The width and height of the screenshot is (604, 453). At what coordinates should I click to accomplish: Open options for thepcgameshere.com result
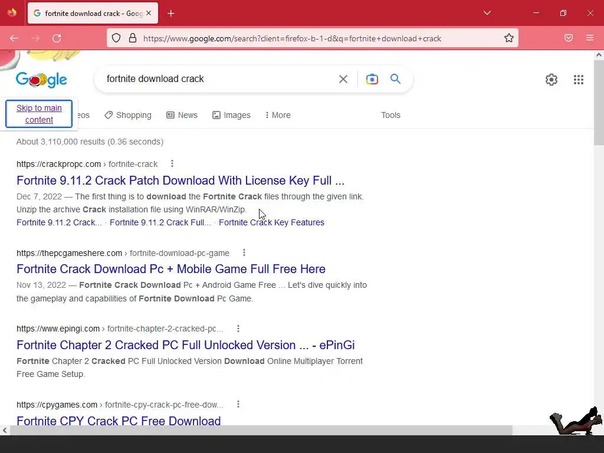tap(244, 252)
